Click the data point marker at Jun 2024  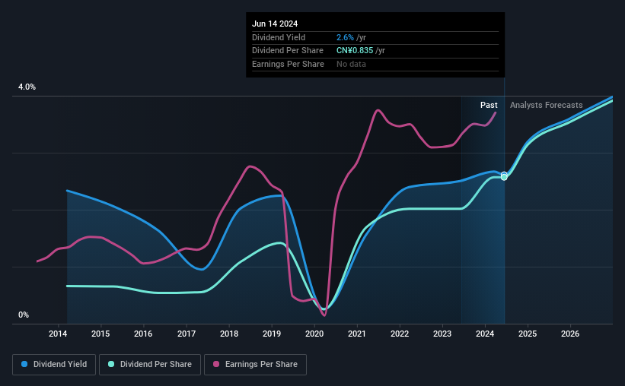pyautogui.click(x=504, y=176)
